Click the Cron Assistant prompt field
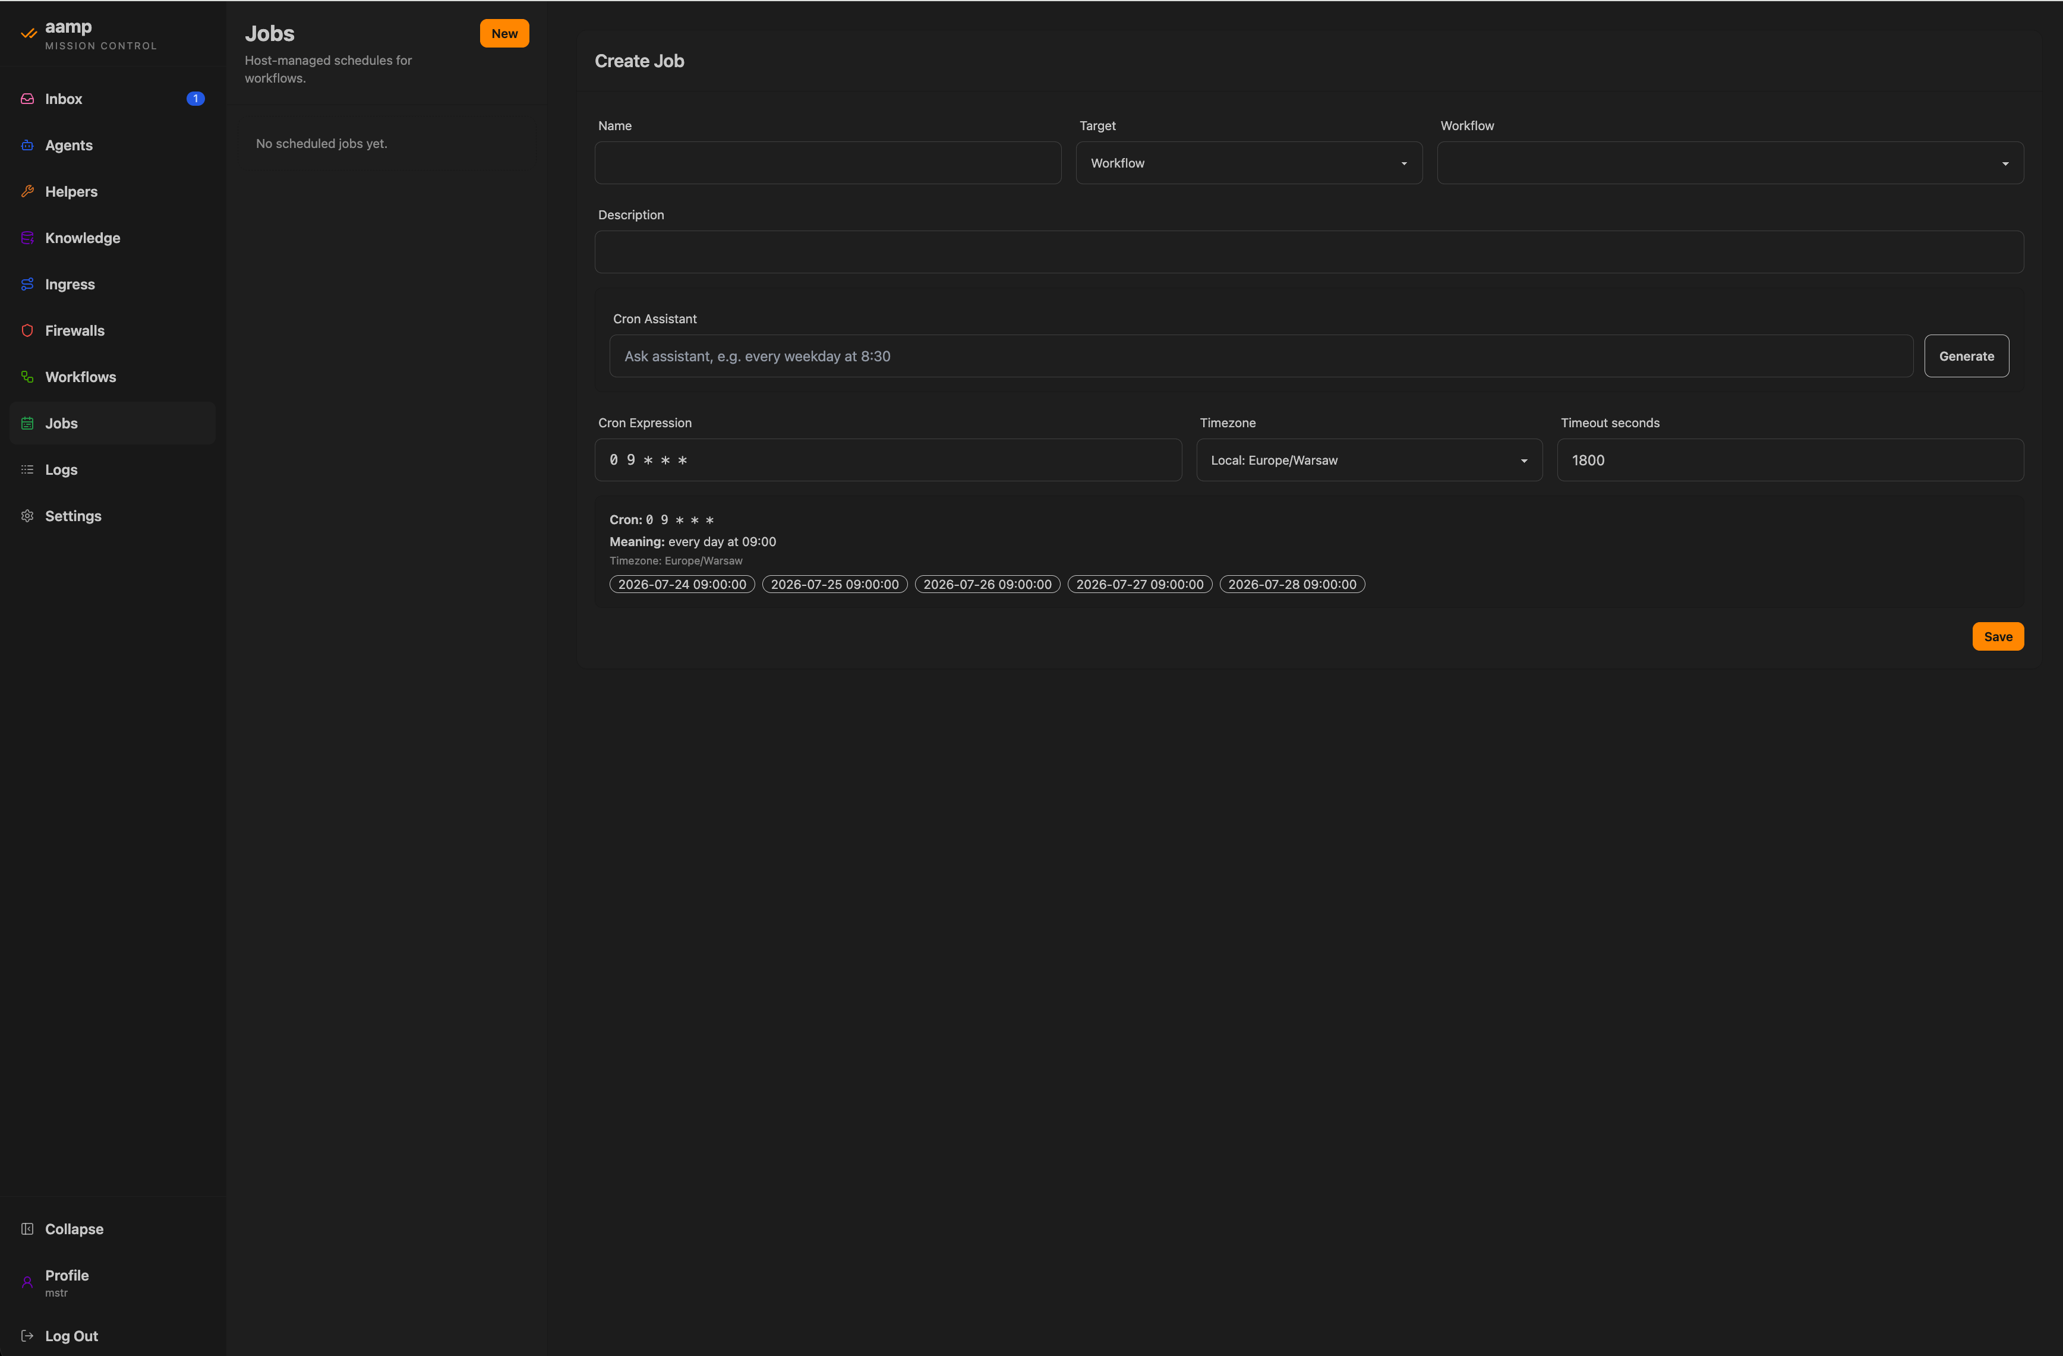The height and width of the screenshot is (1356, 2063). pos(1261,357)
